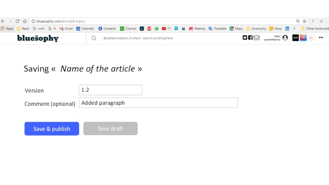Viewport: 329px width, 185px height.
Task: Go back with browser back arrow
Action: click(3, 21)
